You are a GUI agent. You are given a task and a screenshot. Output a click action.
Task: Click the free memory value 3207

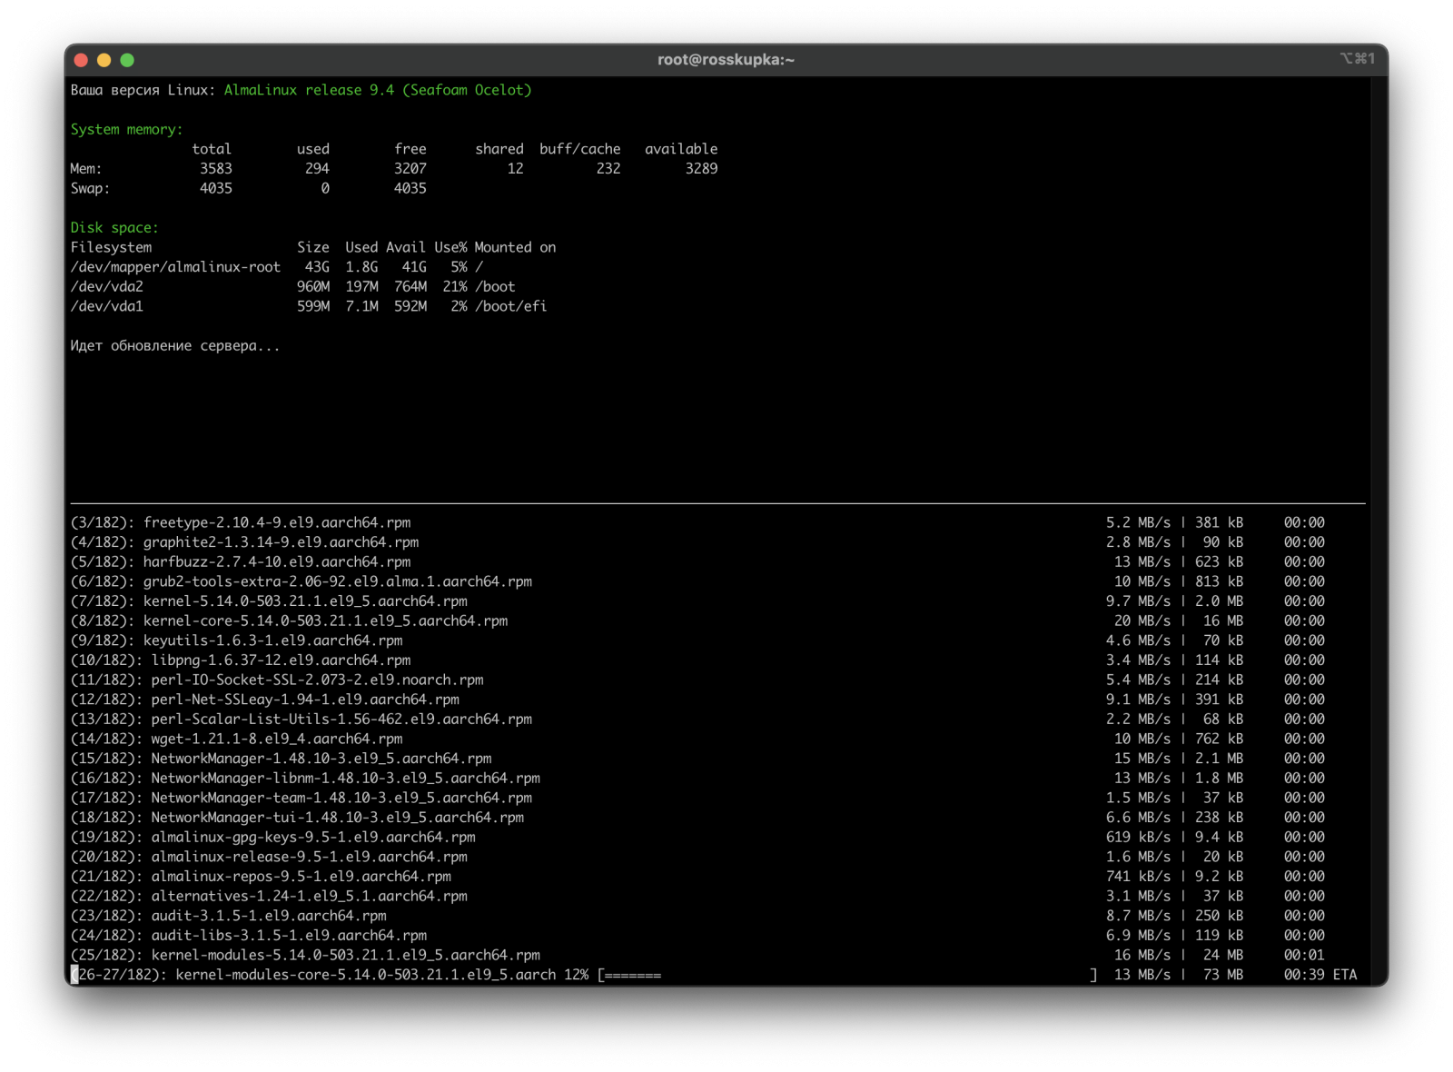pyautogui.click(x=410, y=168)
